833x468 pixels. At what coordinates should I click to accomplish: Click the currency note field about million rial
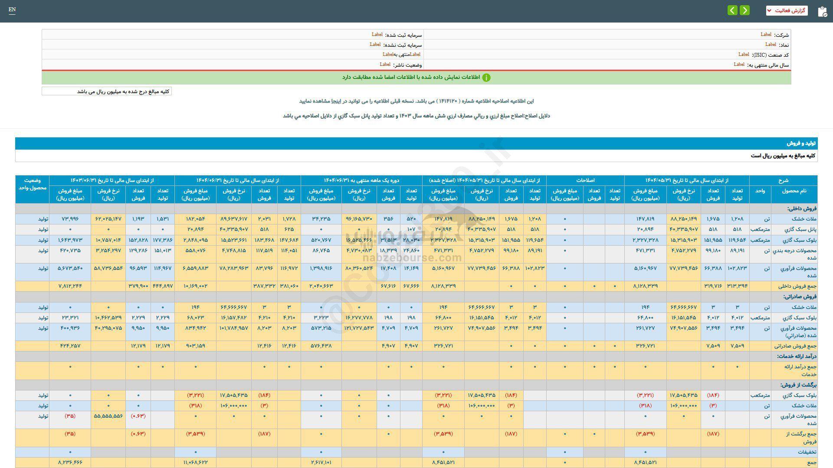click(x=107, y=91)
